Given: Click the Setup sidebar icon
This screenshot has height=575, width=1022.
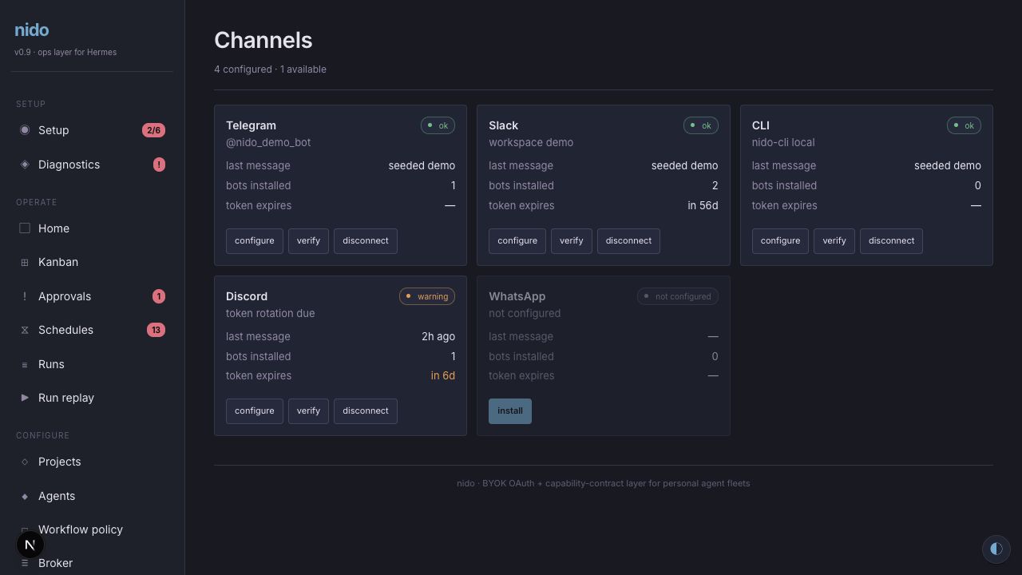Looking at the screenshot, I should pos(25,130).
